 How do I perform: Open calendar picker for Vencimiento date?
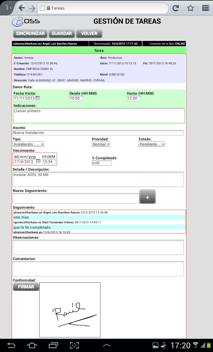pos(38,161)
